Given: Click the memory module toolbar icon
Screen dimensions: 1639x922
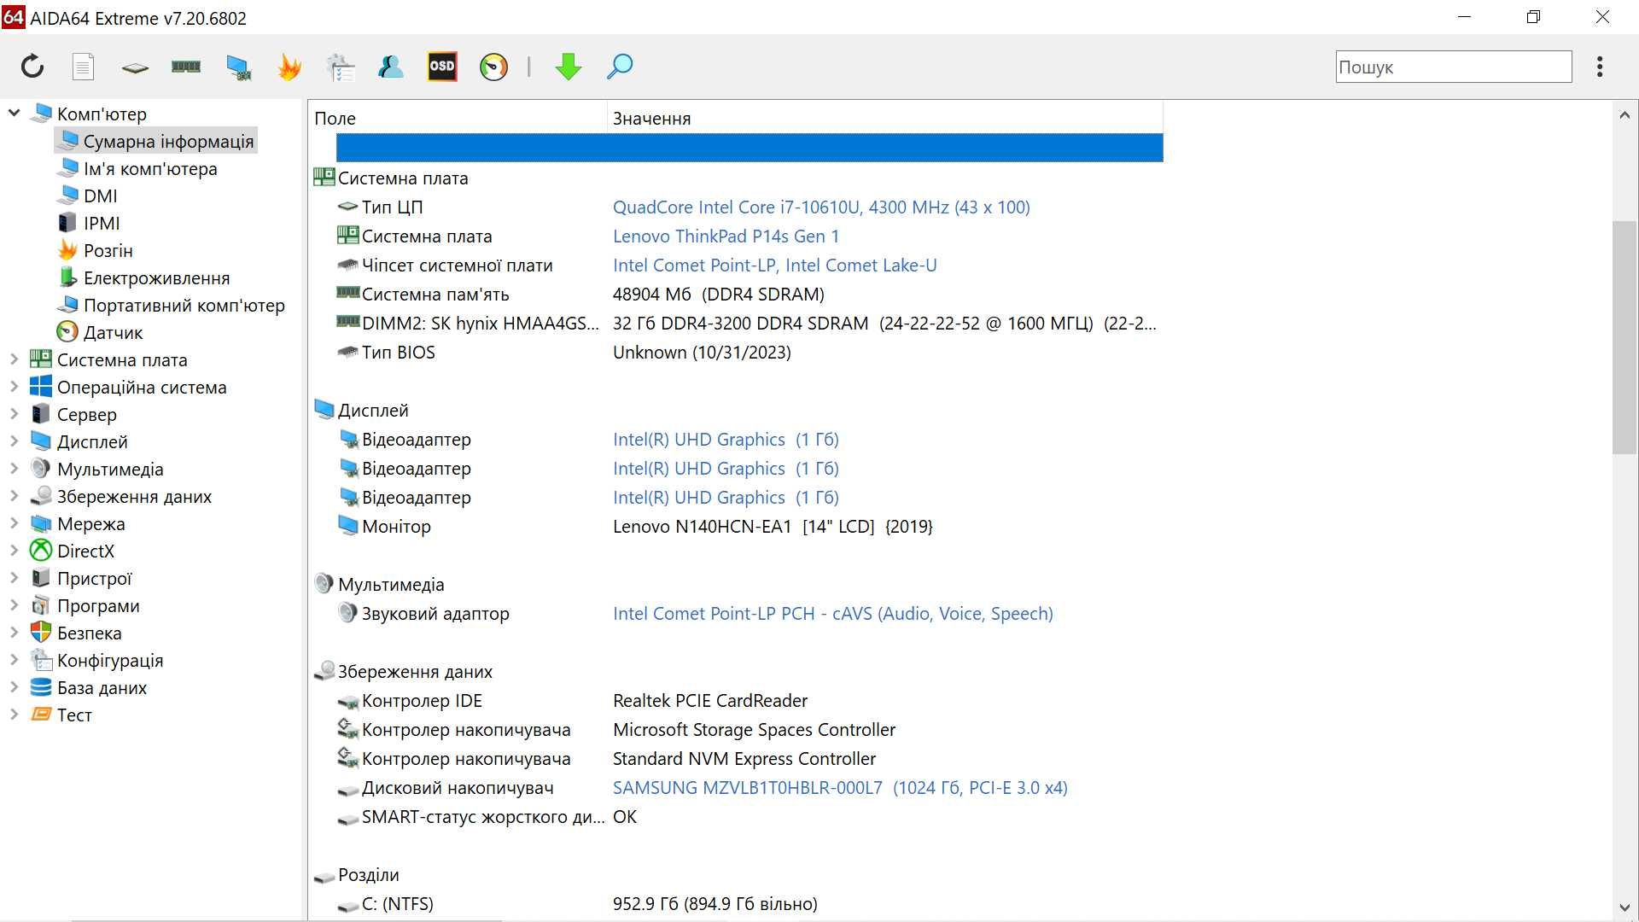Looking at the screenshot, I should pos(186,67).
